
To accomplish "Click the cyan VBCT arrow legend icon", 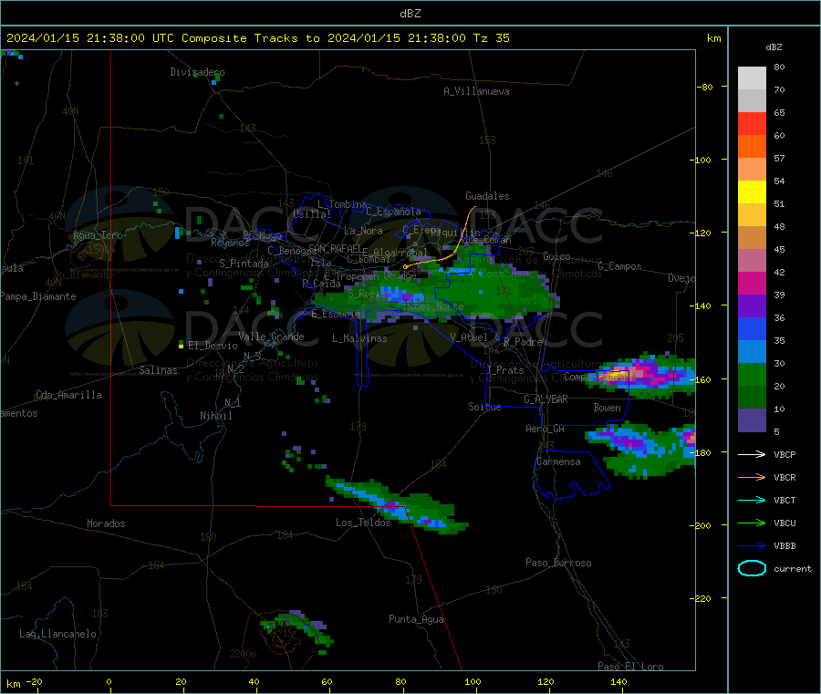I will (x=752, y=500).
